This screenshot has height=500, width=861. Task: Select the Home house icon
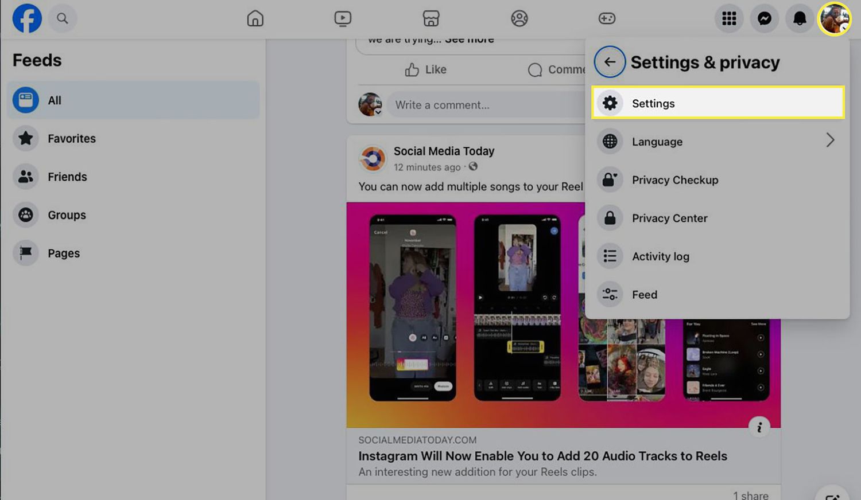255,18
